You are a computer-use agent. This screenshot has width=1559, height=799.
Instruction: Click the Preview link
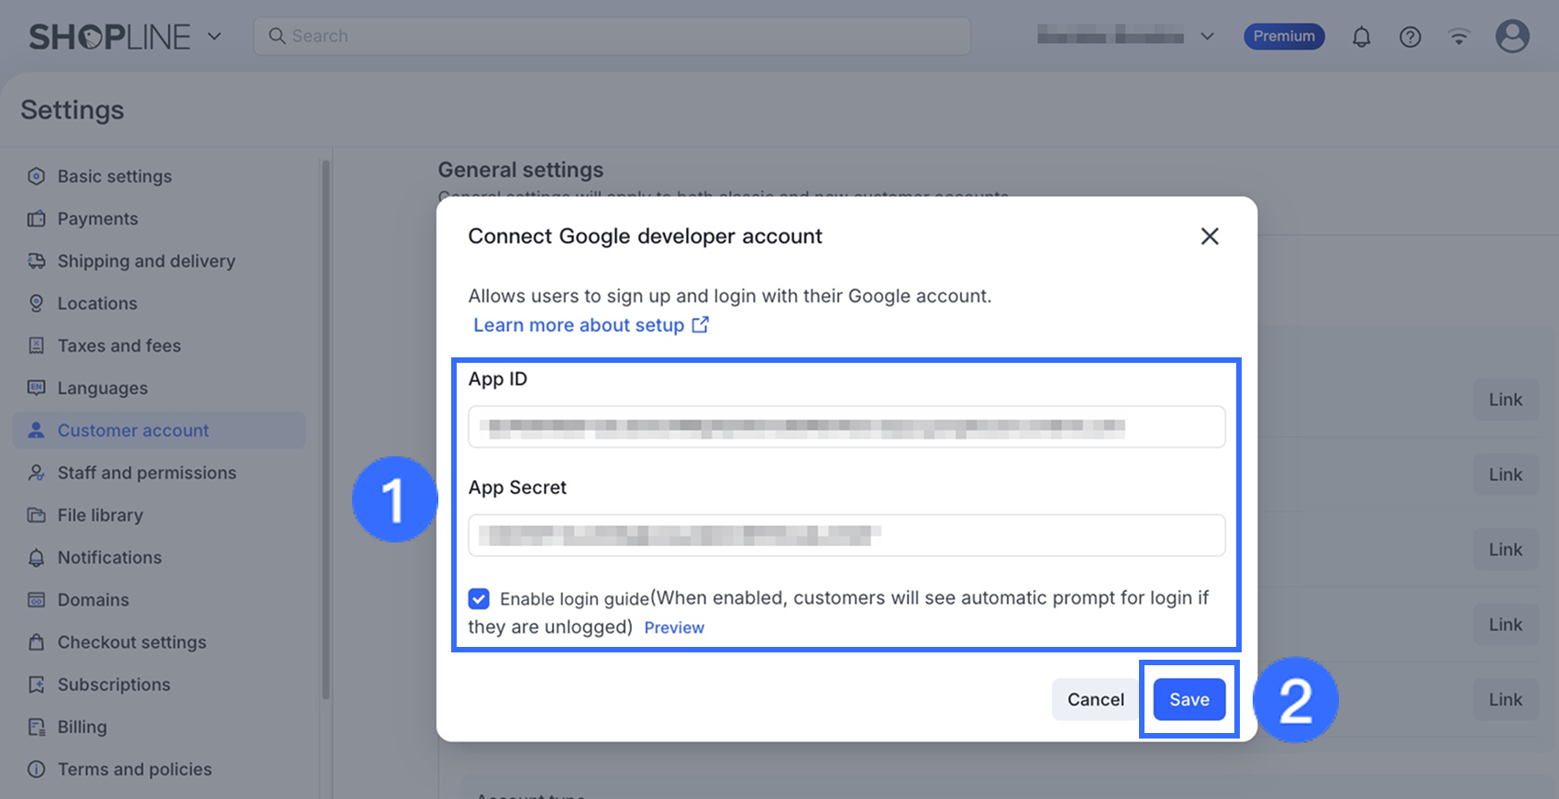[674, 628]
